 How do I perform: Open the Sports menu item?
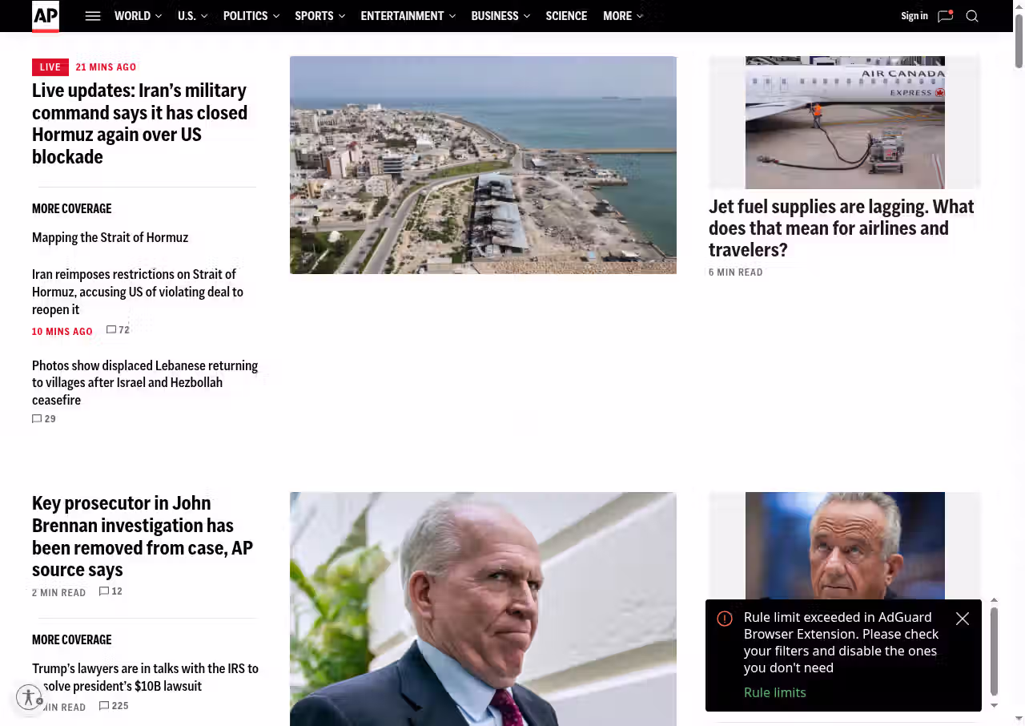coord(320,16)
